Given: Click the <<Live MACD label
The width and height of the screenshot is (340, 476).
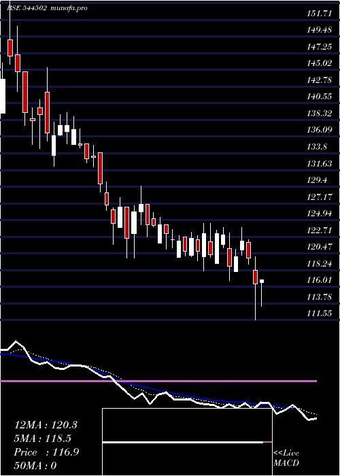Looking at the screenshot, I should (286, 458).
